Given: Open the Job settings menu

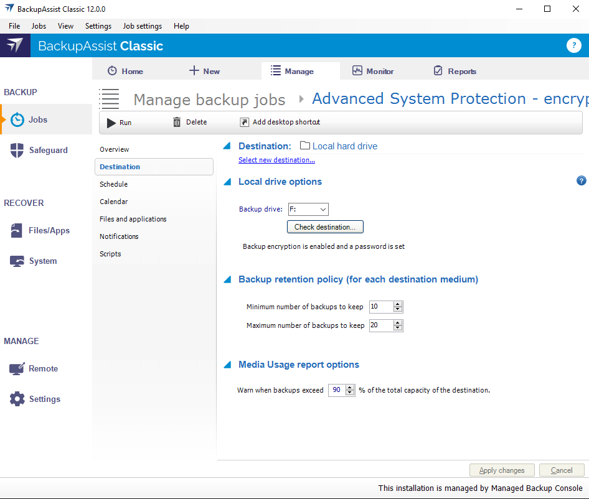Looking at the screenshot, I should [x=143, y=26].
